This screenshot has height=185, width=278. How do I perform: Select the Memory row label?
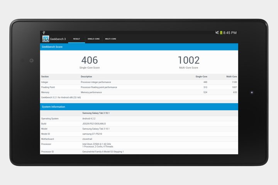[45, 92]
